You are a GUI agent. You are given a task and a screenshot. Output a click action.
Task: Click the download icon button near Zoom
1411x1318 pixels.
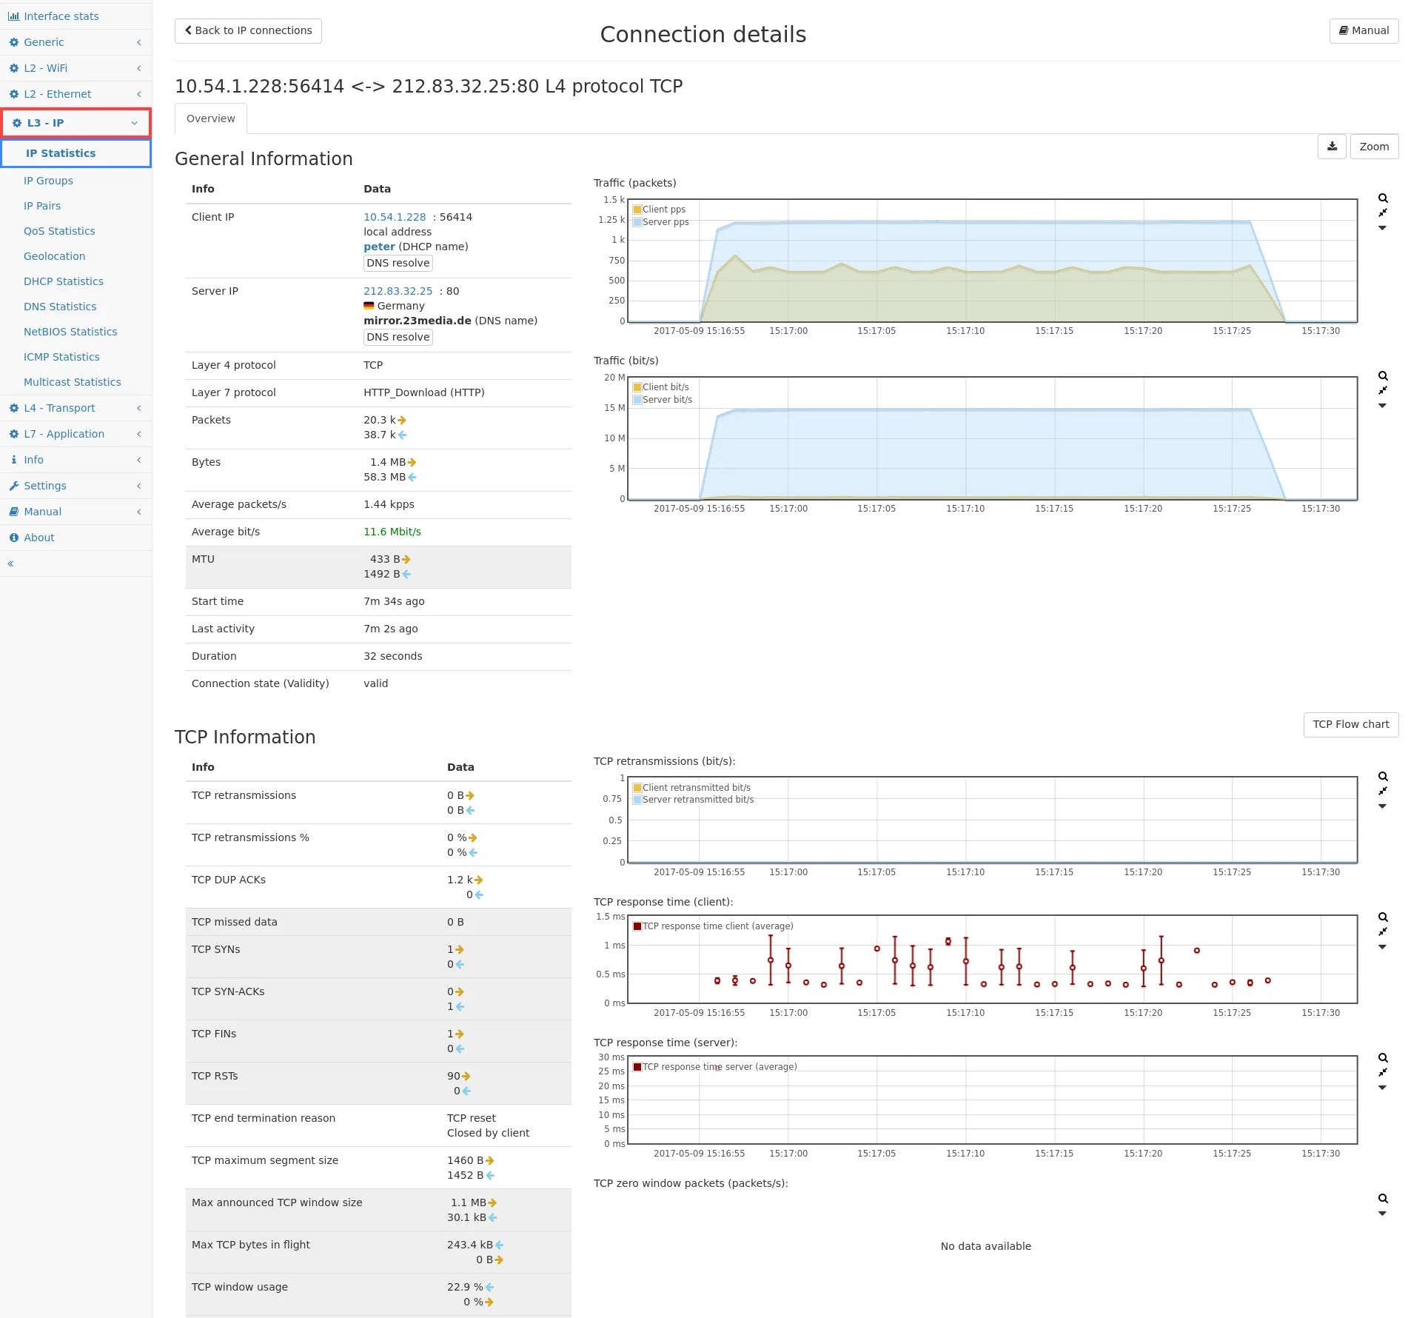[1331, 147]
